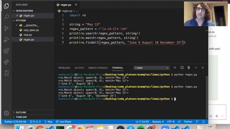Open errors and warnings count in status bar

[x=35, y=122]
